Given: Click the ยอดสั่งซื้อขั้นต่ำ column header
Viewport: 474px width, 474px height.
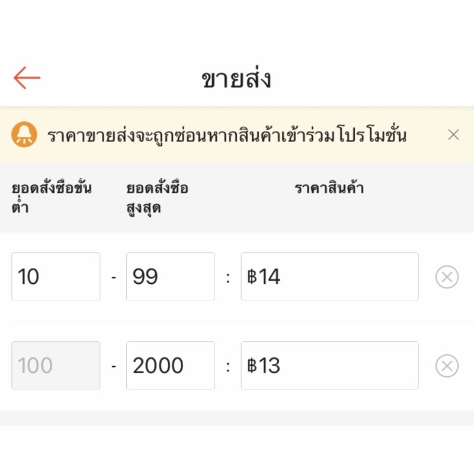Looking at the screenshot, I should (50, 196).
